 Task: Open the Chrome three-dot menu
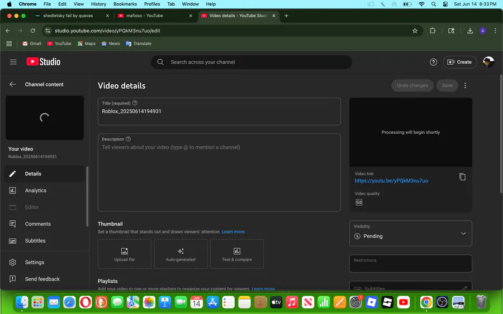[x=495, y=31]
